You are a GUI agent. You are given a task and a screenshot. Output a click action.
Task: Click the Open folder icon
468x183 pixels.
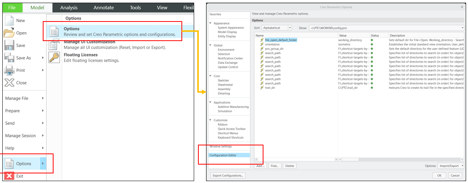click(x=9, y=33)
